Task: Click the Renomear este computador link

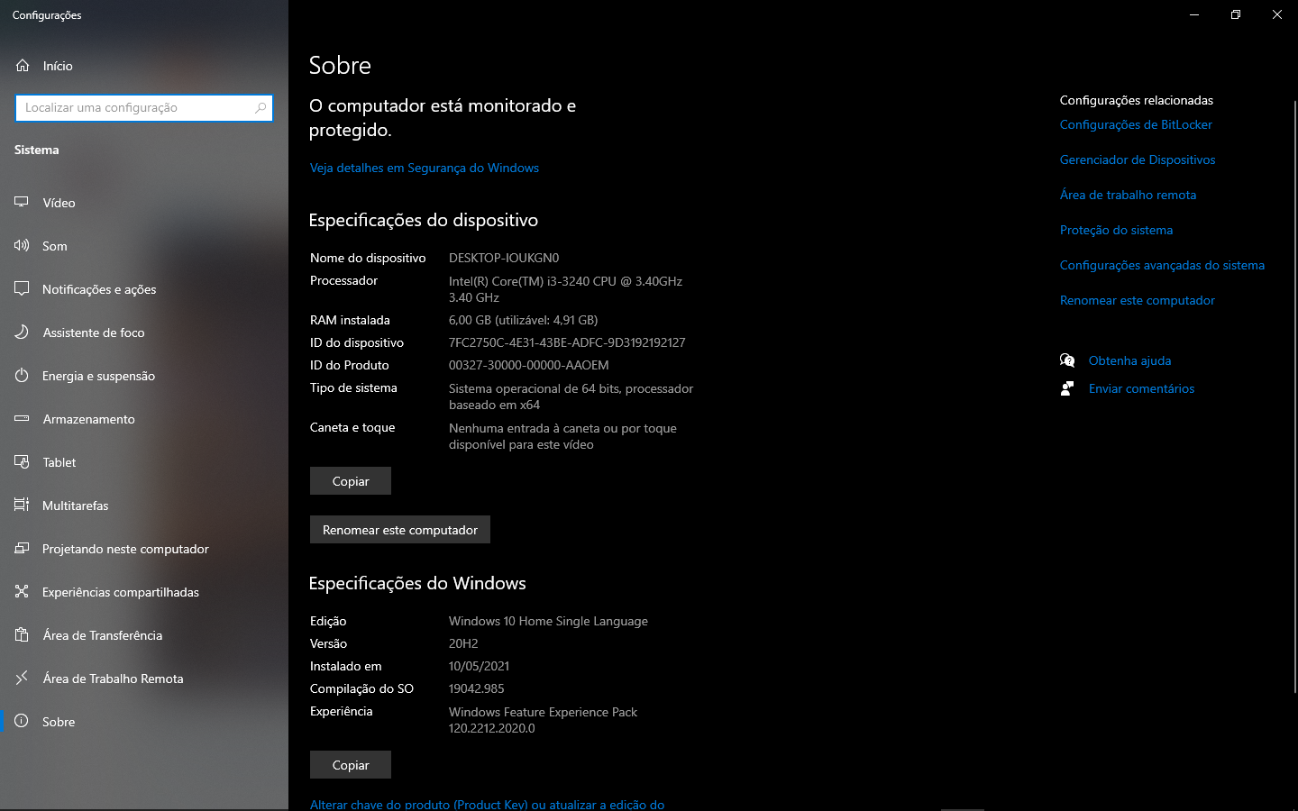Action: [1138, 300]
